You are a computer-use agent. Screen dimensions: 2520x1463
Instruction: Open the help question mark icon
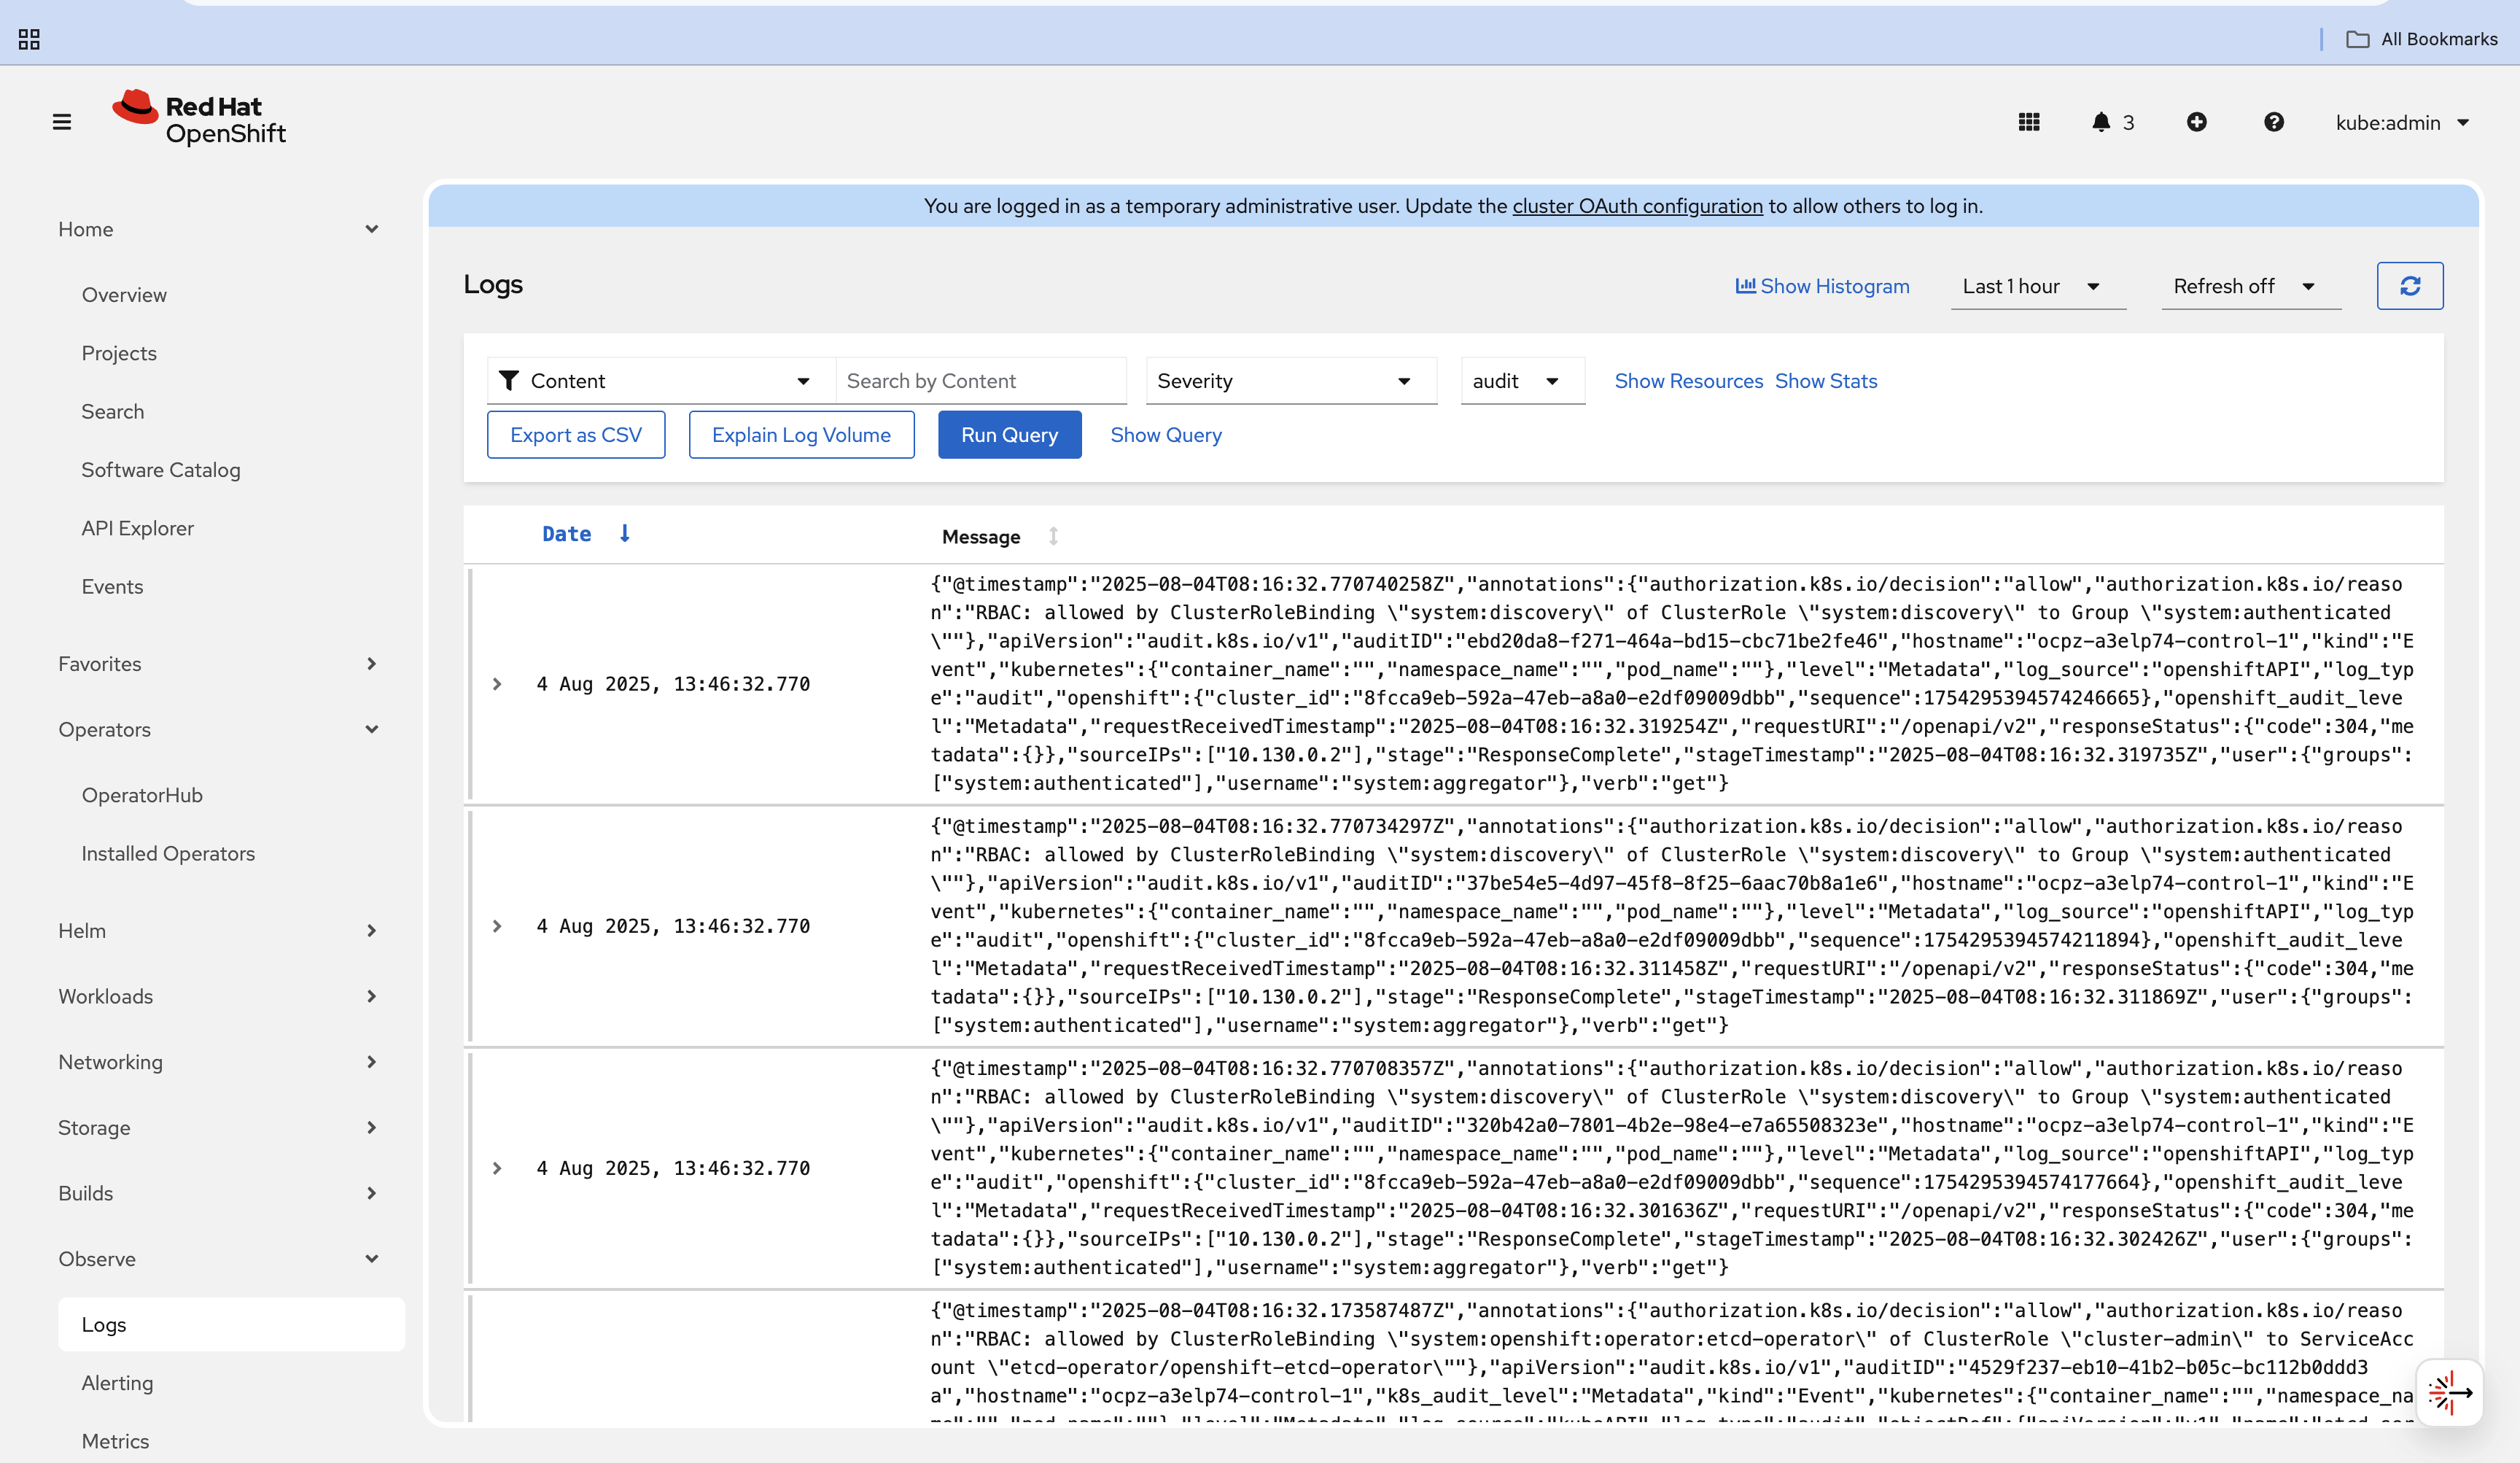click(2274, 122)
